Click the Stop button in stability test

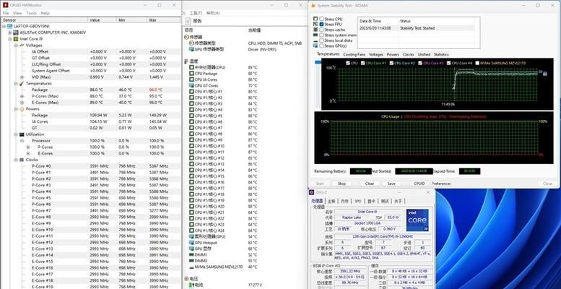[342, 184]
